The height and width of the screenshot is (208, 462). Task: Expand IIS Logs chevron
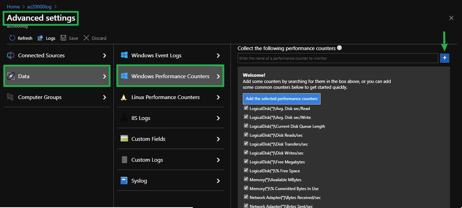(218, 118)
